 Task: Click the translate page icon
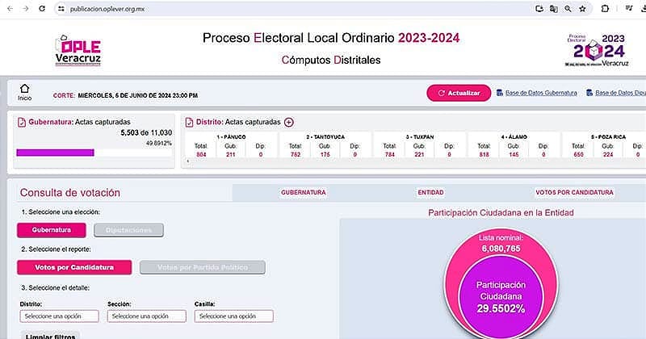point(553,8)
